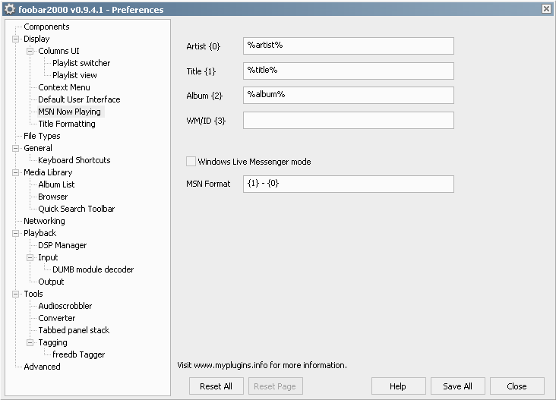
Task: Collapse the Display tree node
Action: (16, 39)
